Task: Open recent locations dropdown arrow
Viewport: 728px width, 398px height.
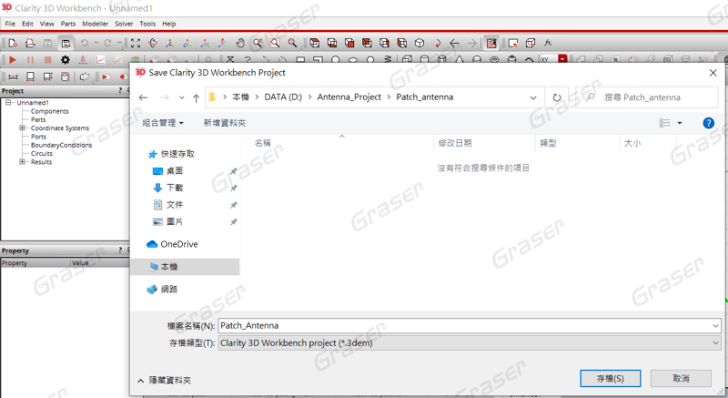Action: [x=181, y=97]
